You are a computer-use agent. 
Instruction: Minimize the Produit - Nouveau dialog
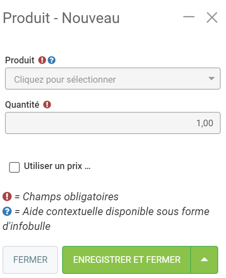pyautogui.click(x=189, y=17)
